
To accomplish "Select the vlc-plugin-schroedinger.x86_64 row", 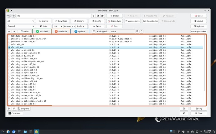I will 105,101.
